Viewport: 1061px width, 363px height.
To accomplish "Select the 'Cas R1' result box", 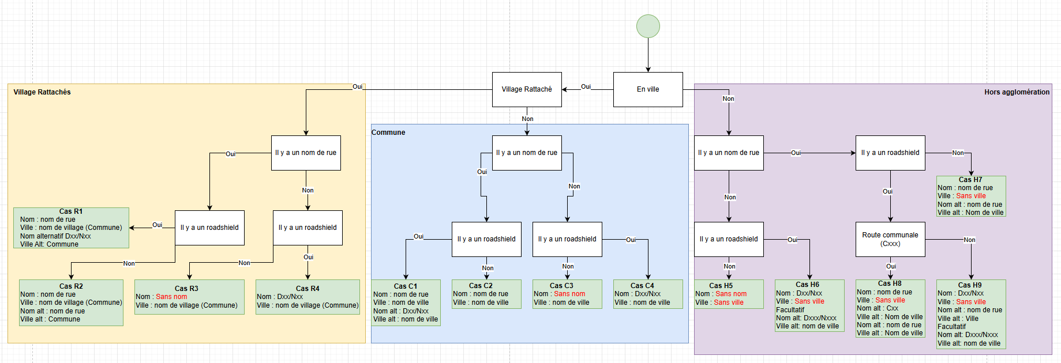I will tap(71, 228).
